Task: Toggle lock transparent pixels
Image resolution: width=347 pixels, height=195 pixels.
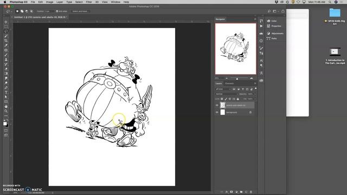Action: click(222, 99)
